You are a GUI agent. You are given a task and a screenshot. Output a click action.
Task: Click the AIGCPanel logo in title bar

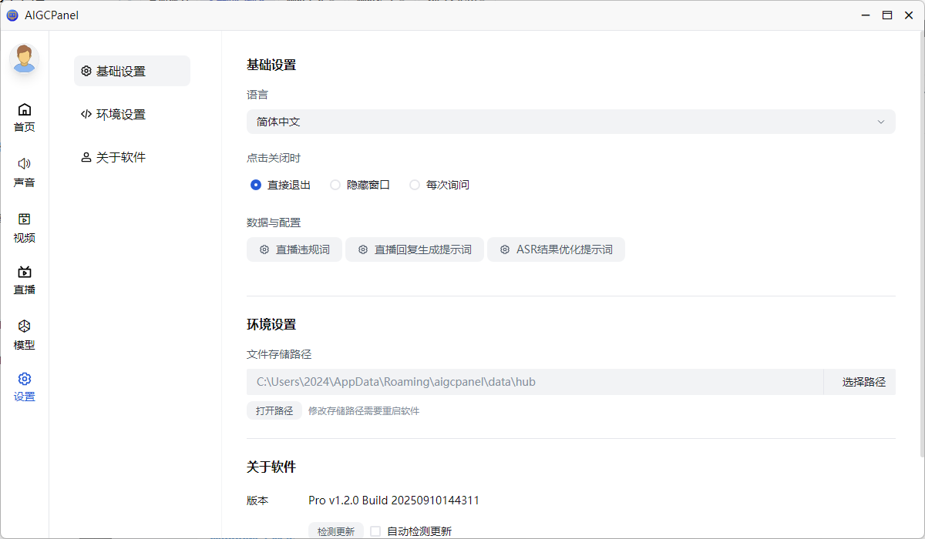12,15
